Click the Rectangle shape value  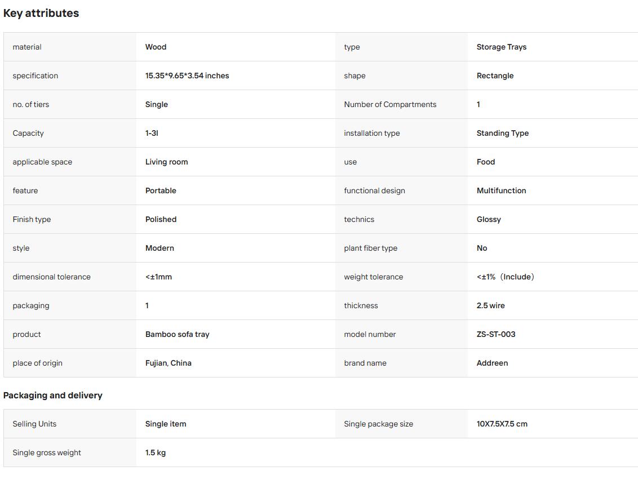point(495,76)
